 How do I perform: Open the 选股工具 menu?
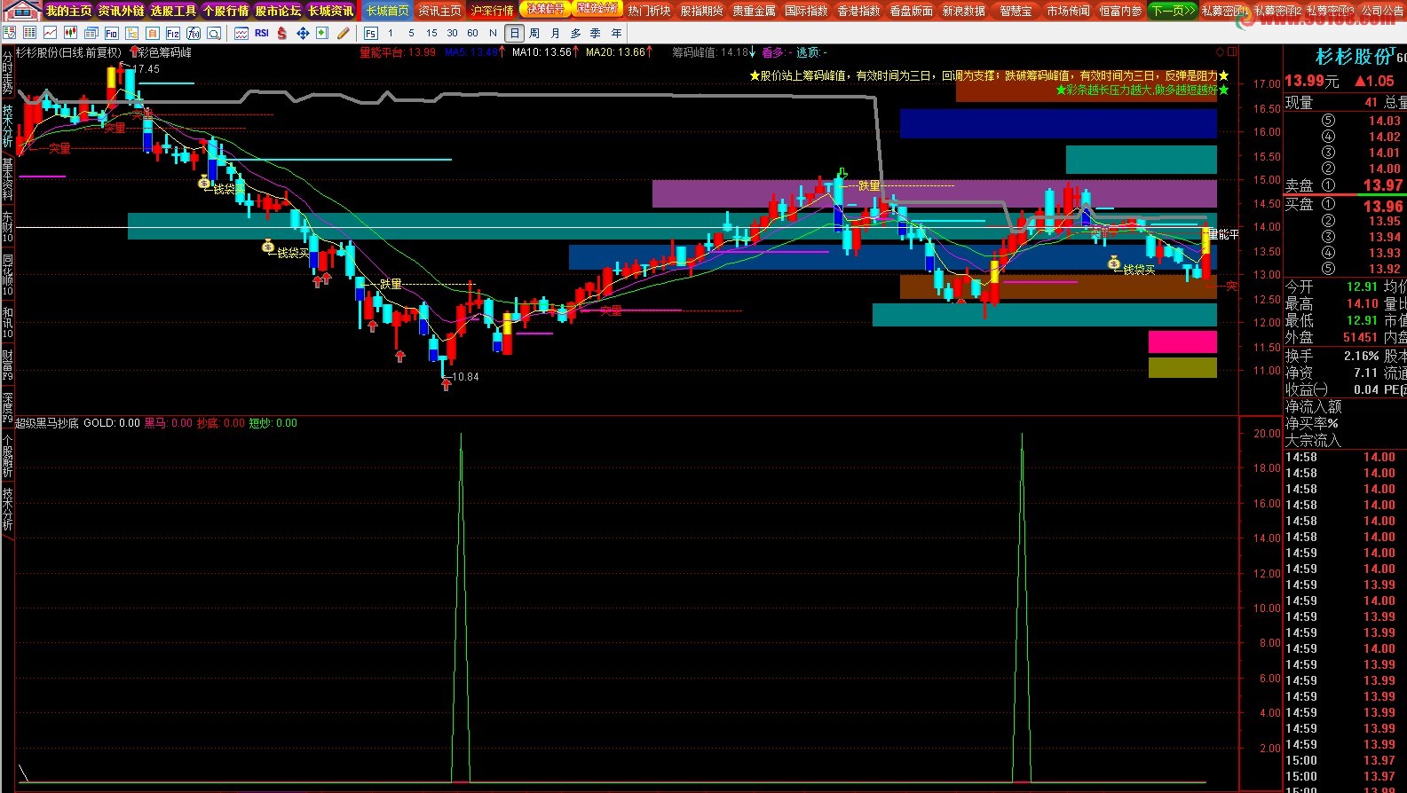tap(174, 11)
